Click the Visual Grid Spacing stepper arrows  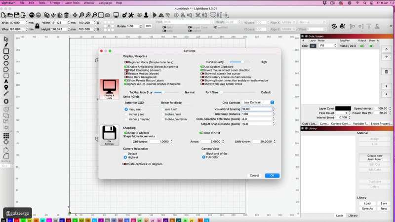point(274,109)
